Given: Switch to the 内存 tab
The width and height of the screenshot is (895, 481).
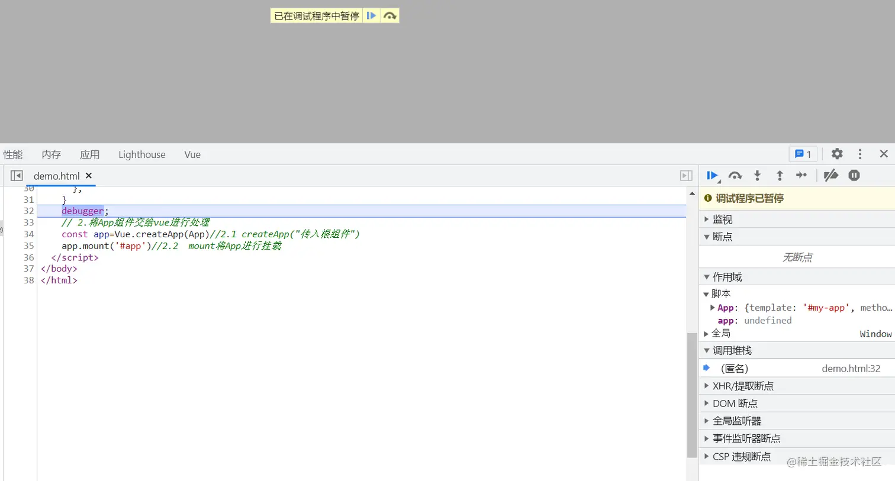Looking at the screenshot, I should [51, 154].
